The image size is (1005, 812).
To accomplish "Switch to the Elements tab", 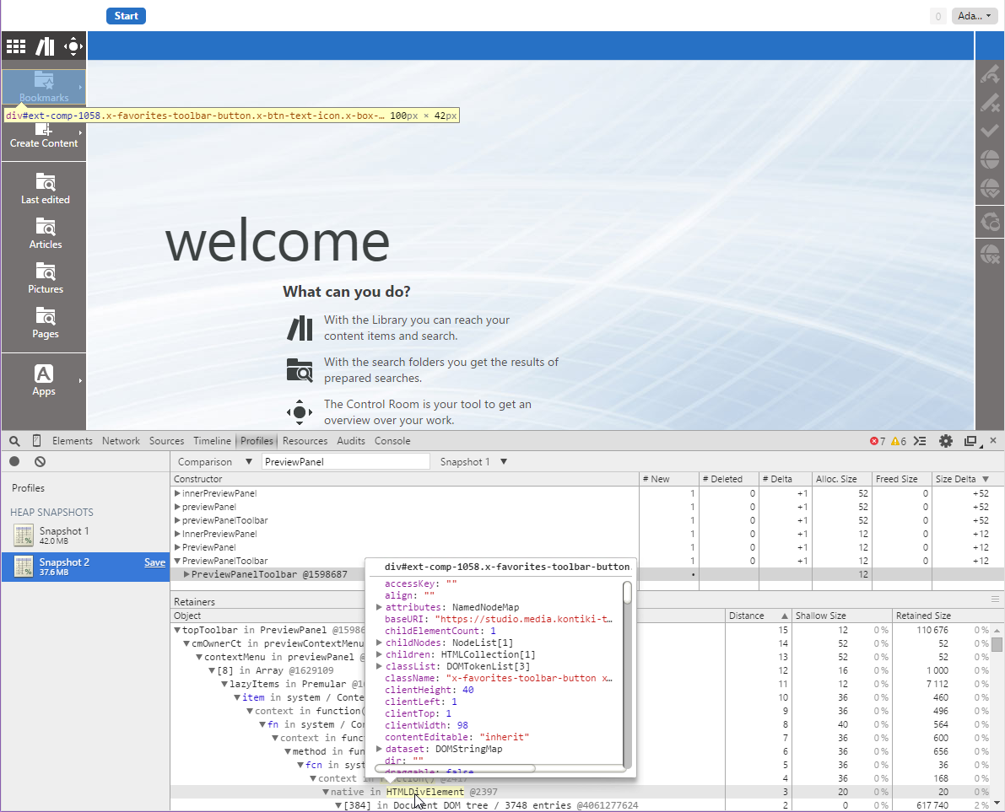I will tap(72, 440).
